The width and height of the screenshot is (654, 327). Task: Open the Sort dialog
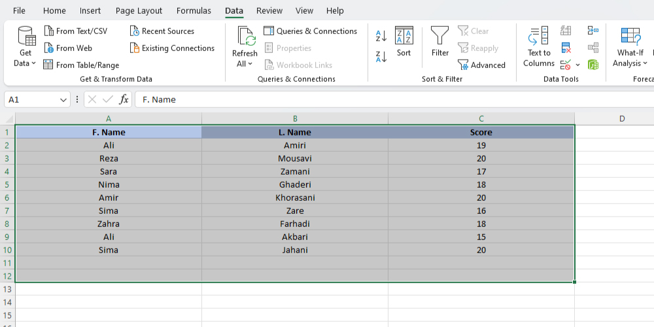coord(404,42)
